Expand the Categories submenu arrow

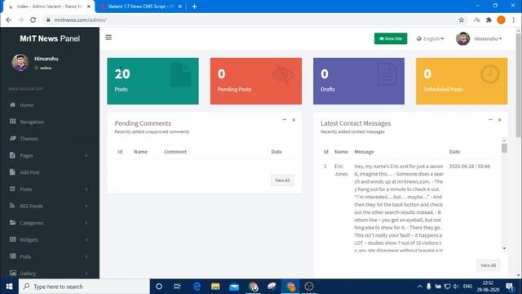coord(86,223)
